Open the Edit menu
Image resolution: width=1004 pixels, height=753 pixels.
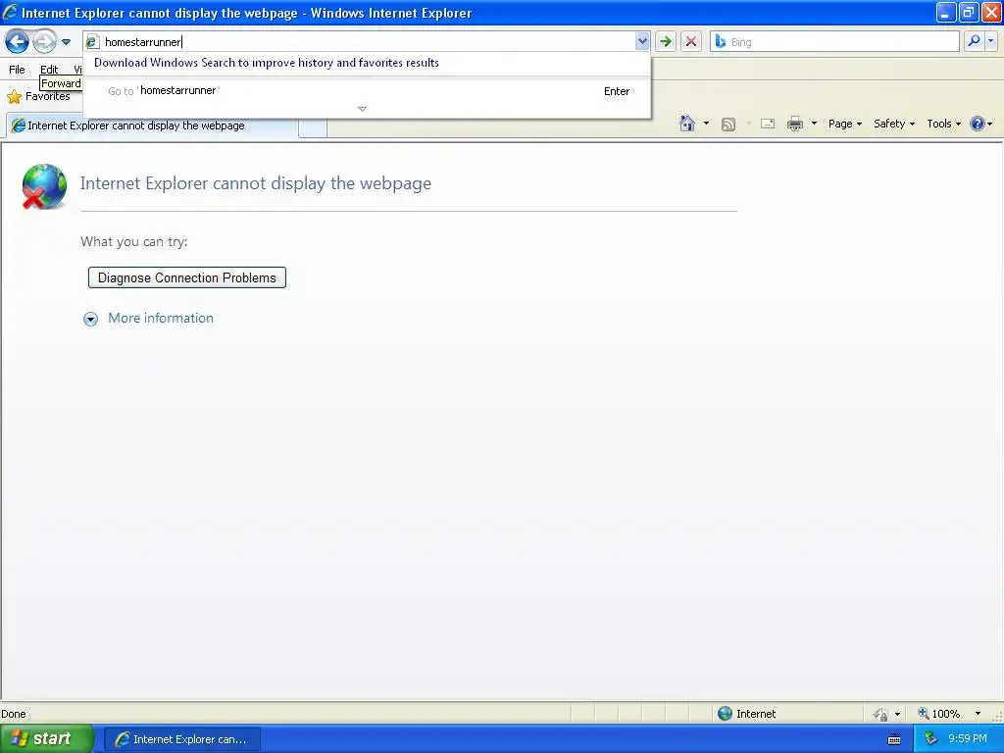[49, 70]
